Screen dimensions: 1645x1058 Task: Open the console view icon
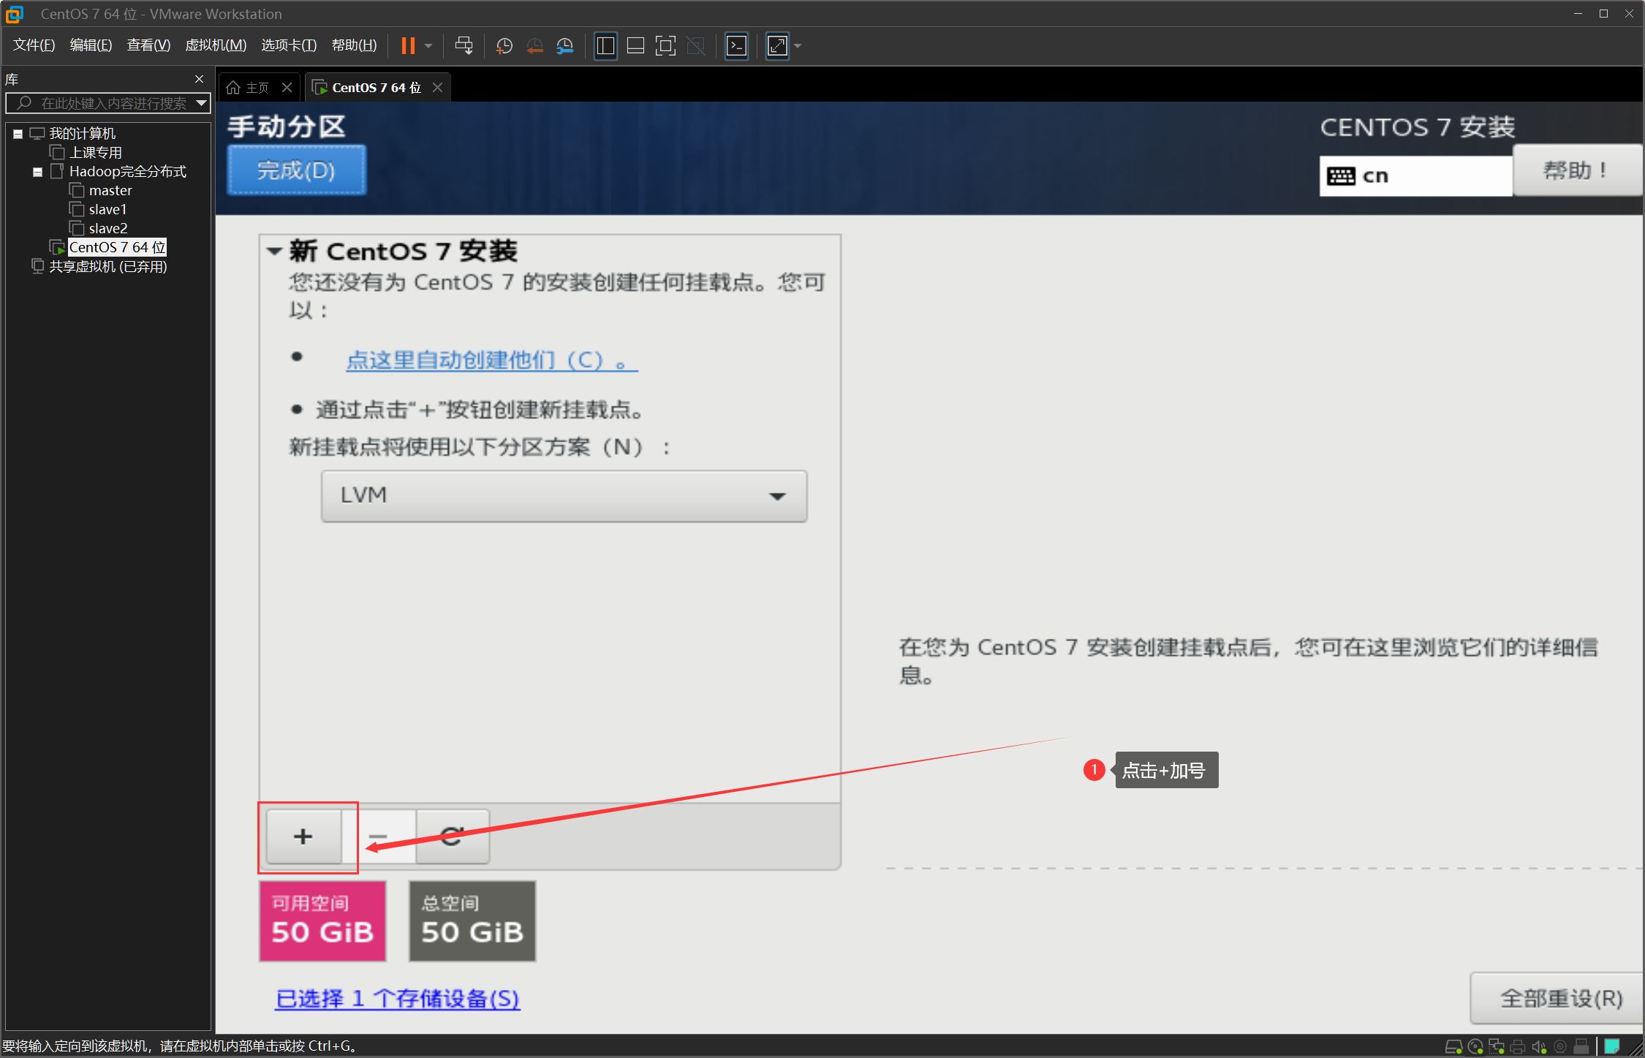point(736,46)
